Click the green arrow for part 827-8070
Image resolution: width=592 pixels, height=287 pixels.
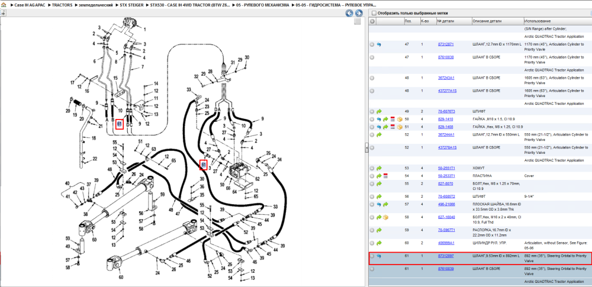[x=379, y=183]
